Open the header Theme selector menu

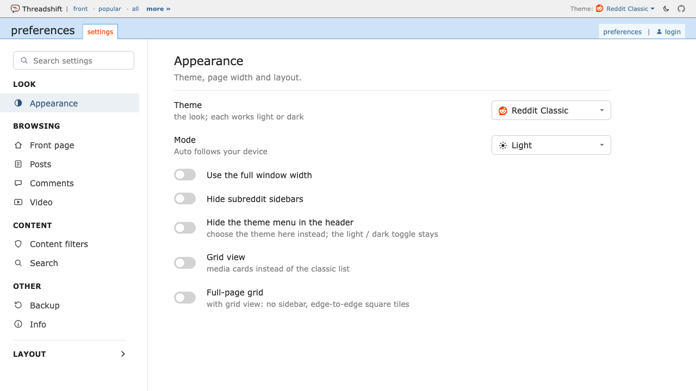[625, 9]
